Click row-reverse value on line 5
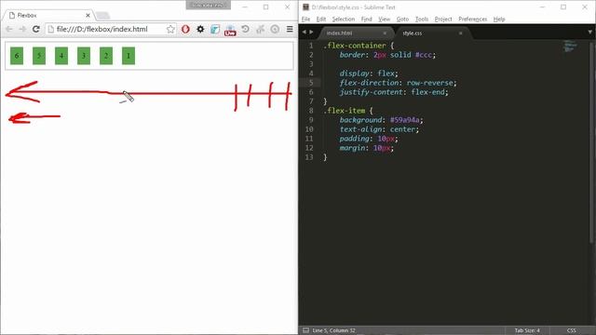This screenshot has height=335, width=596. [430, 83]
